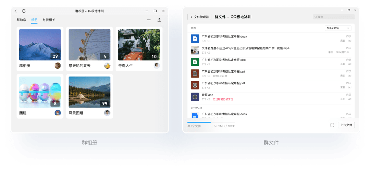This screenshot has width=370, height=170.
Task: Open the Word file icon for .docx
Action: (x=195, y=39)
